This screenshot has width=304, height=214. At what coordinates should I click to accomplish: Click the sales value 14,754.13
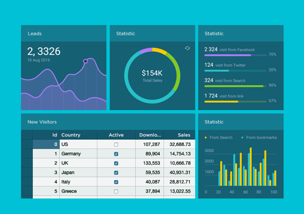click(180, 154)
